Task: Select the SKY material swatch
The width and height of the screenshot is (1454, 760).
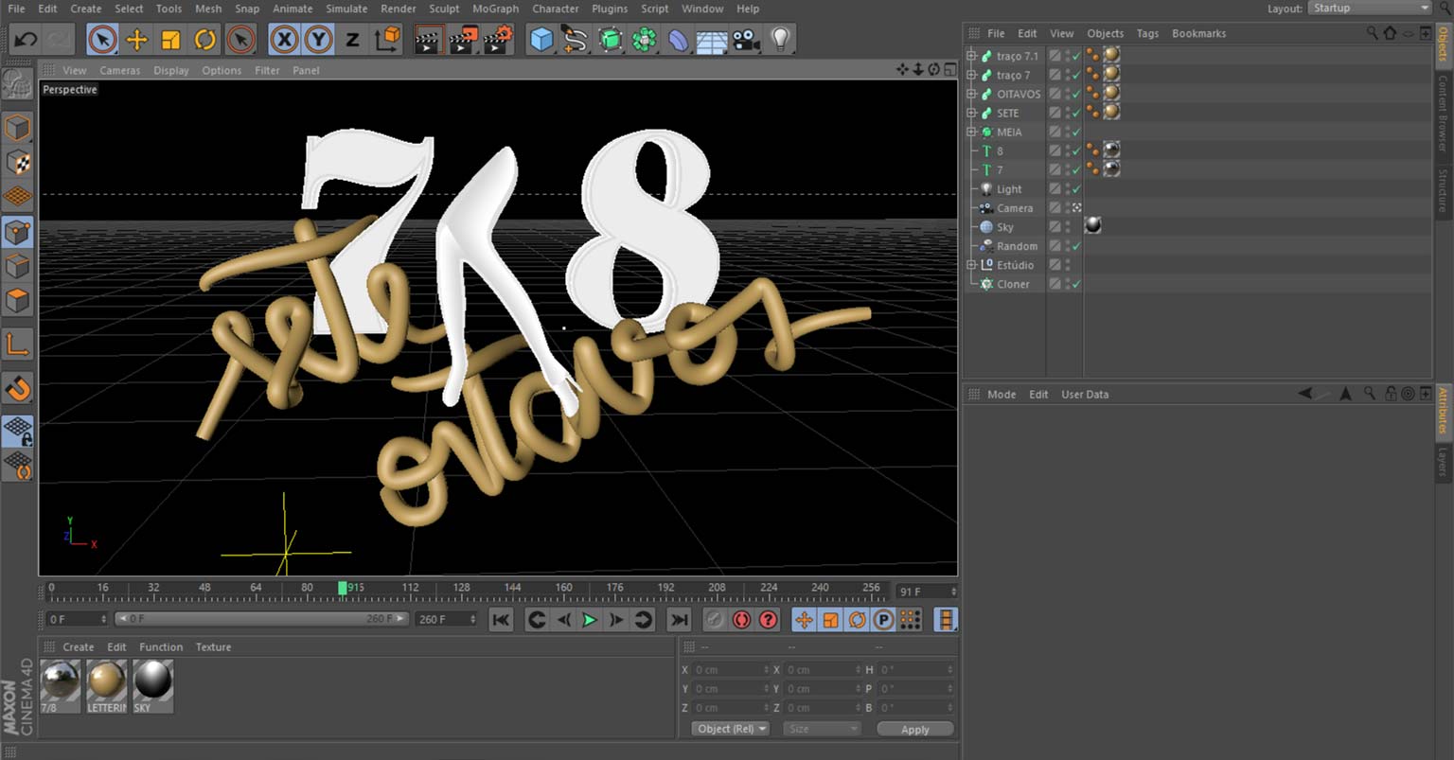Action: (x=152, y=686)
